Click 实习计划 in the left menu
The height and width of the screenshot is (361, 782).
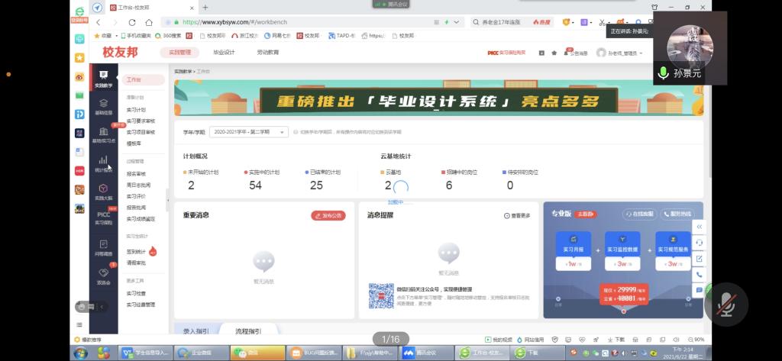[x=136, y=110]
